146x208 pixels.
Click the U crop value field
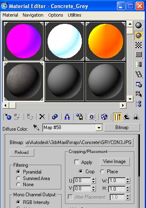click(83, 180)
